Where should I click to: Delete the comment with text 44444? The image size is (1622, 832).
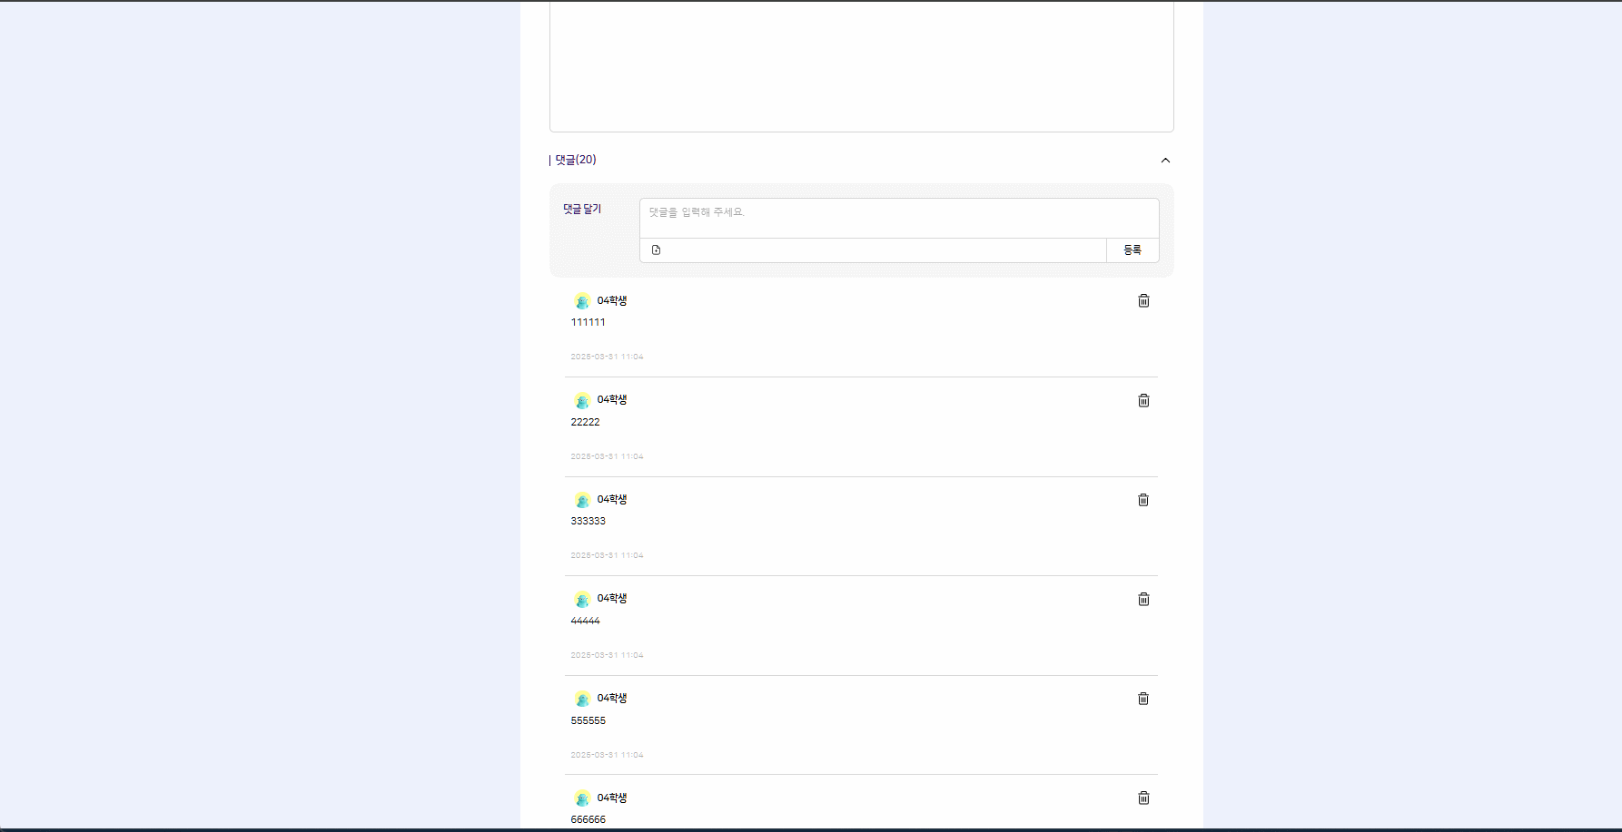click(1143, 600)
